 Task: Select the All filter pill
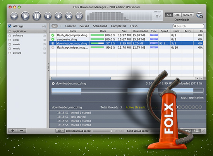(55, 26)
